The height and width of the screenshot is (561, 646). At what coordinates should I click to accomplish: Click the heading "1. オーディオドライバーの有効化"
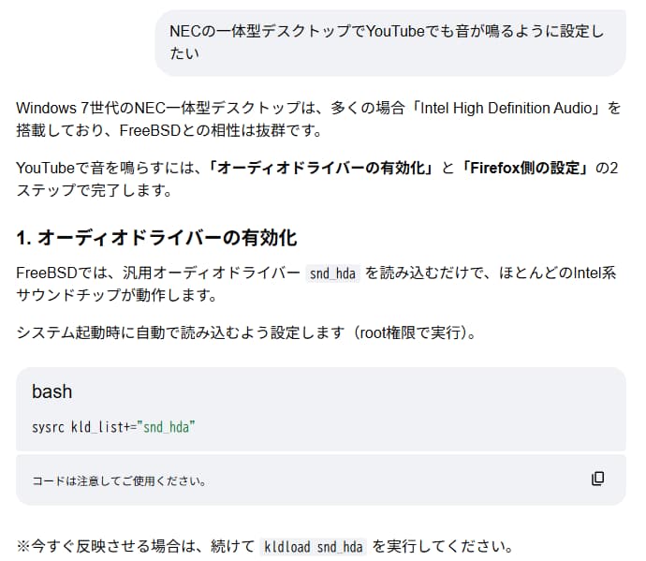tap(156, 237)
